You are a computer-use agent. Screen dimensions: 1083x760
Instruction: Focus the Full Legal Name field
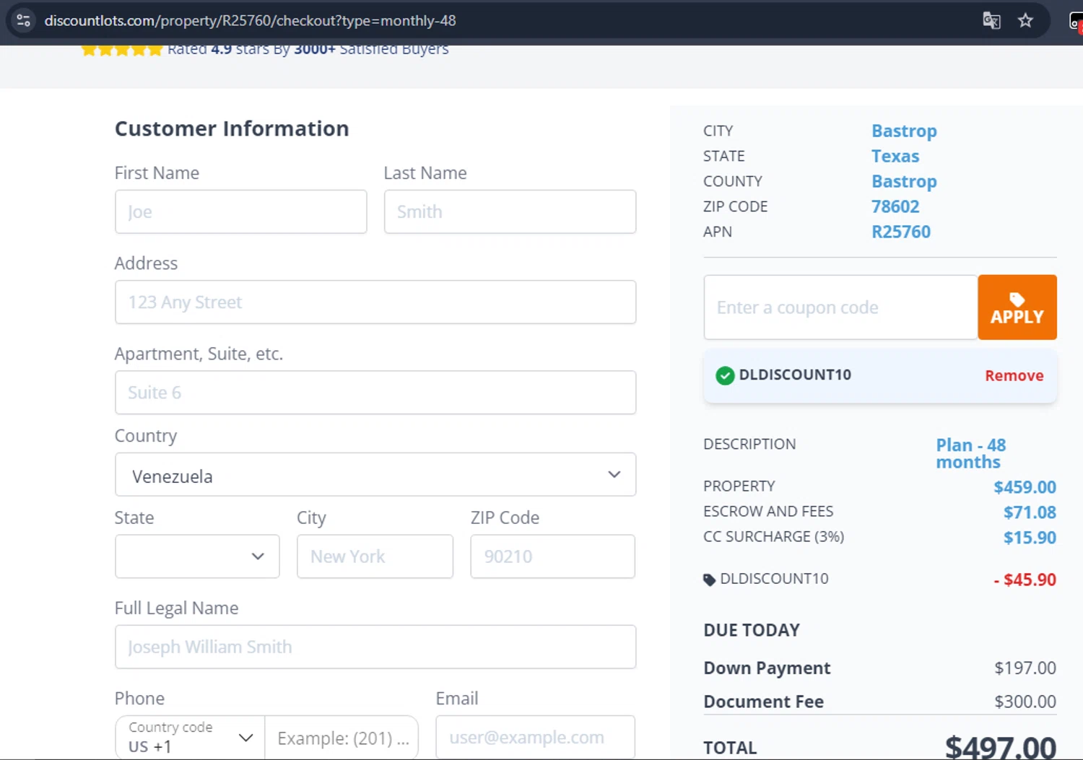[x=375, y=647]
